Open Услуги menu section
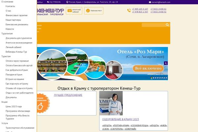 pyautogui.click(x=5, y=123)
